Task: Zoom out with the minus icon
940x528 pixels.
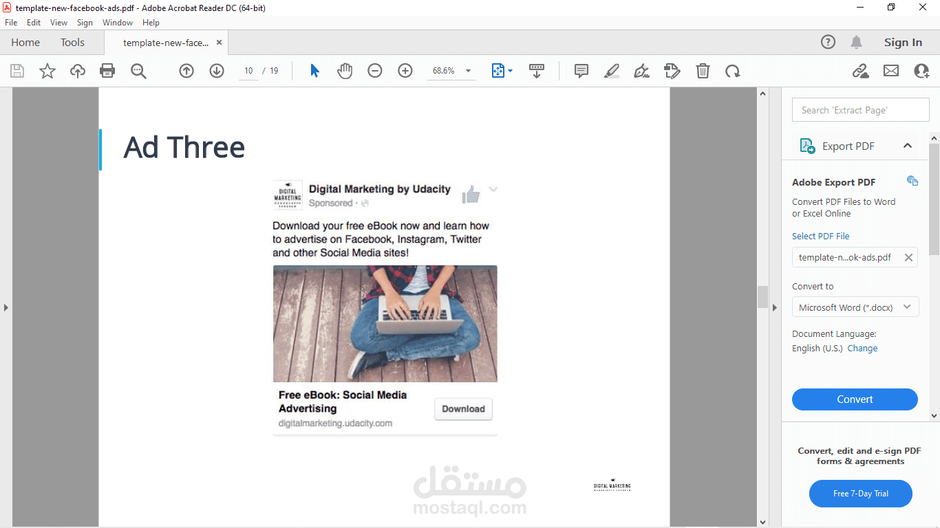Action: [375, 71]
